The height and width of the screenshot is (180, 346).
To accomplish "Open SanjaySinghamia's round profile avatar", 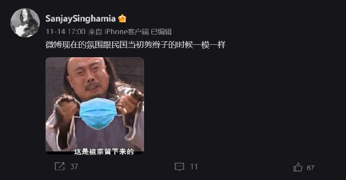I will (x=25, y=23).
